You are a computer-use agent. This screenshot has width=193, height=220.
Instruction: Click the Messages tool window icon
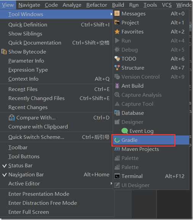[117, 13]
